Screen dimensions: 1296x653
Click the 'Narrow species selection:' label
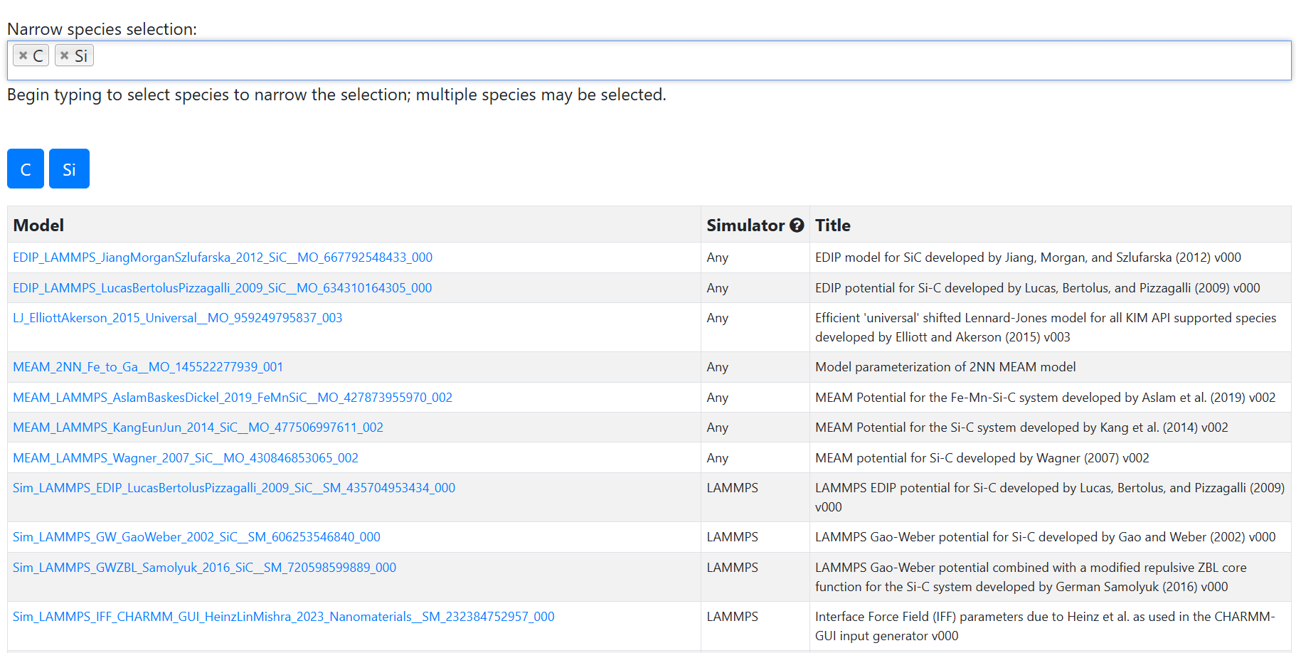(x=102, y=29)
